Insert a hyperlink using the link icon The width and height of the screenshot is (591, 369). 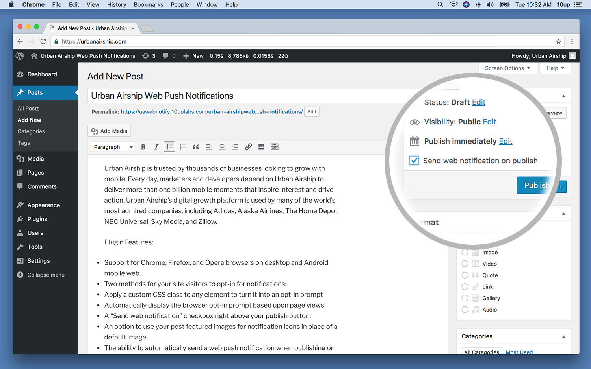(248, 147)
